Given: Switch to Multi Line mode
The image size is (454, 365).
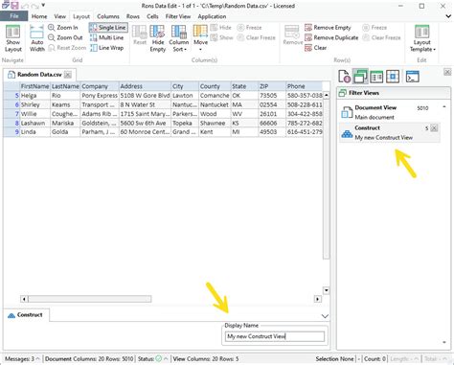Looking at the screenshot, I should (107, 37).
